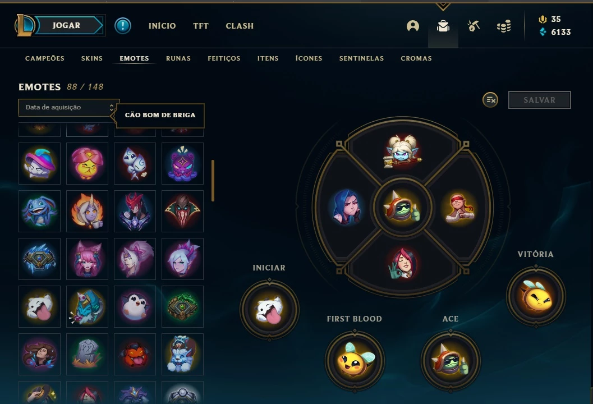
Task: Open the Clash menu item
Action: [x=240, y=26]
